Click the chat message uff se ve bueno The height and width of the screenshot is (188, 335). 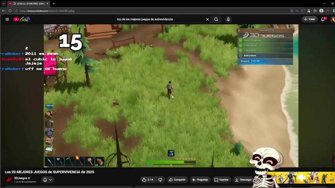[x=46, y=69]
